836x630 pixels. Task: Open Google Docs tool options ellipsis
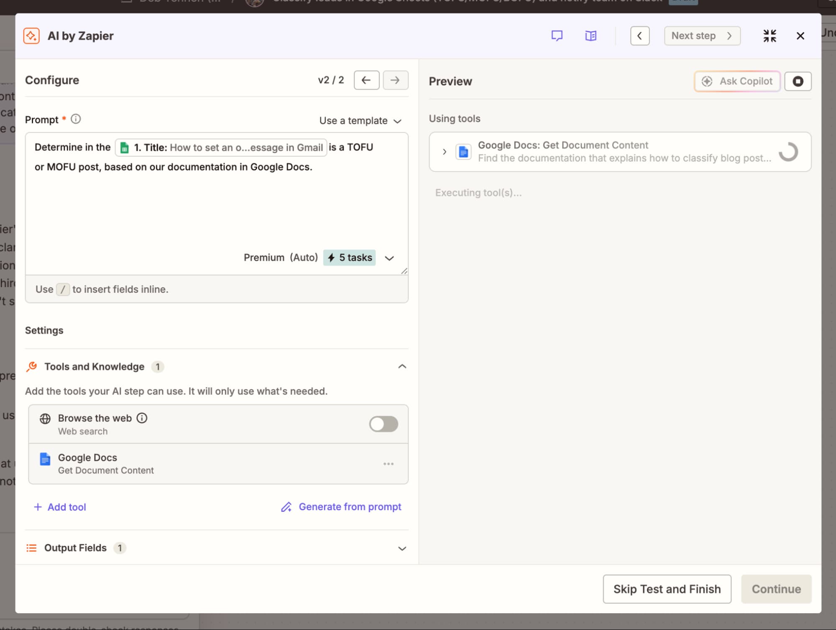[x=388, y=464]
